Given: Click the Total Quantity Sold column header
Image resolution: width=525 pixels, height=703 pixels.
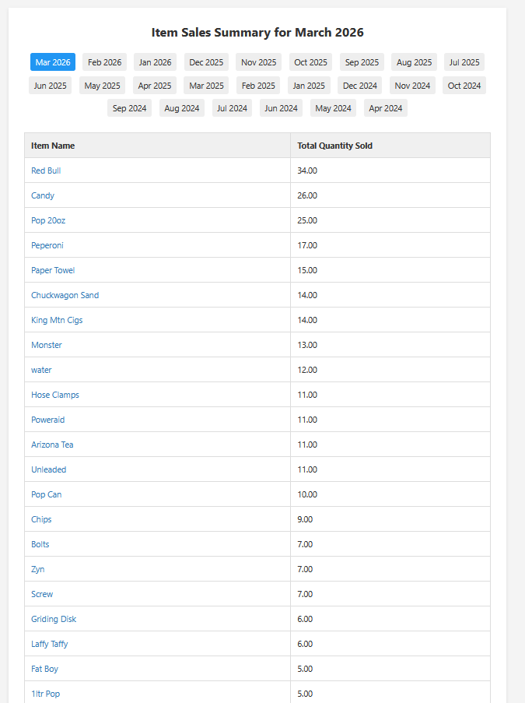Looking at the screenshot, I should tap(334, 146).
